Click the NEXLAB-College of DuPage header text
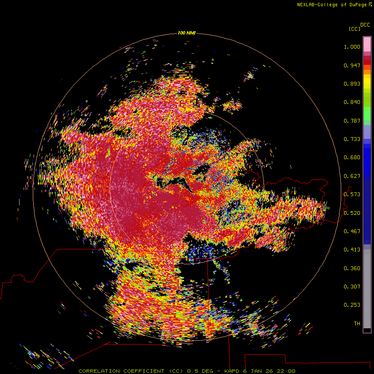374x374 pixels. coord(332,5)
